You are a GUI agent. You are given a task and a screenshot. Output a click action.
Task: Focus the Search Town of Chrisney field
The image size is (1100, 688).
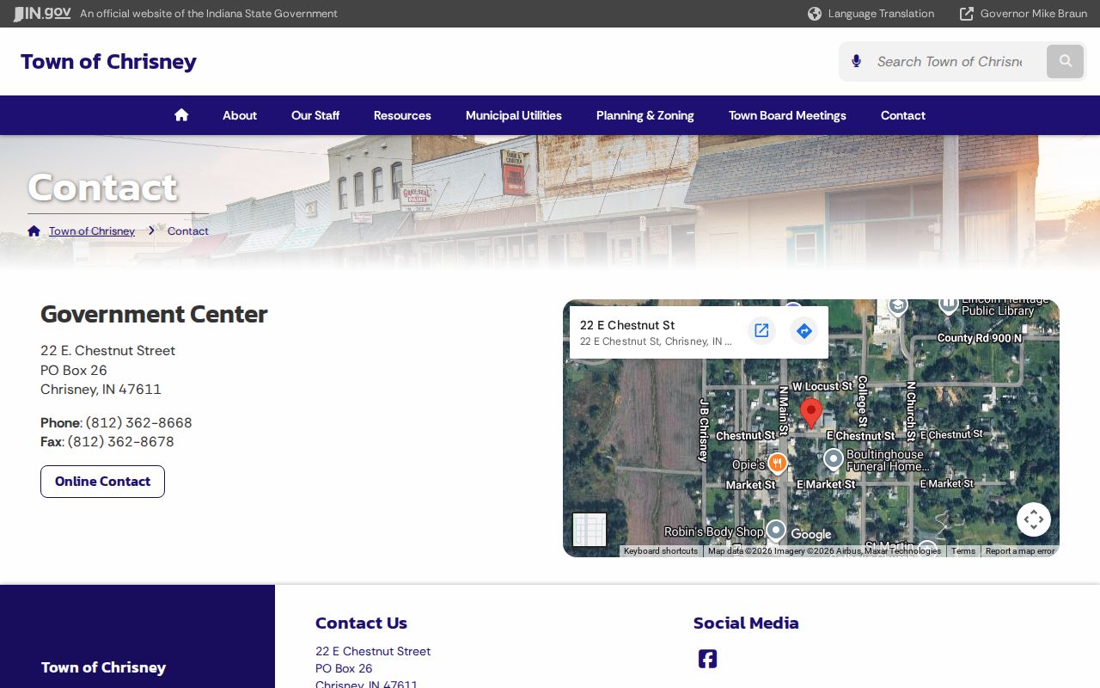coord(950,61)
